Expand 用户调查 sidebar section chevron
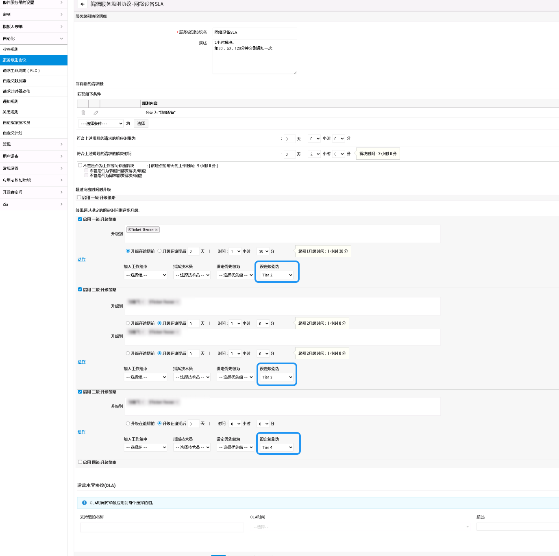This screenshot has width=559, height=556. (x=61, y=156)
